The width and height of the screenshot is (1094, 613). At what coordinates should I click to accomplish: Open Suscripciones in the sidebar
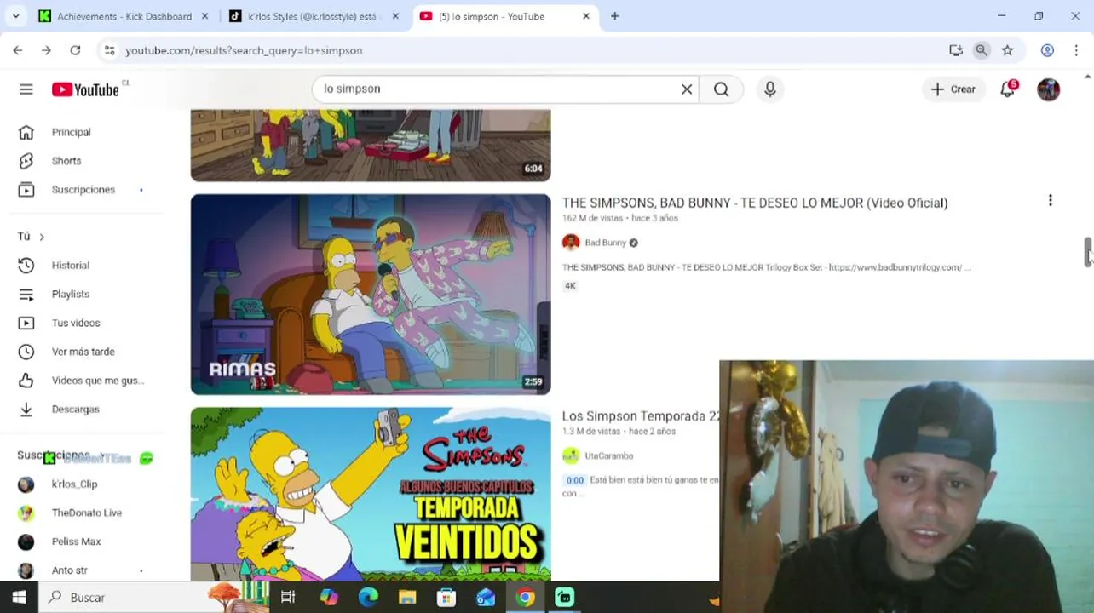(83, 190)
